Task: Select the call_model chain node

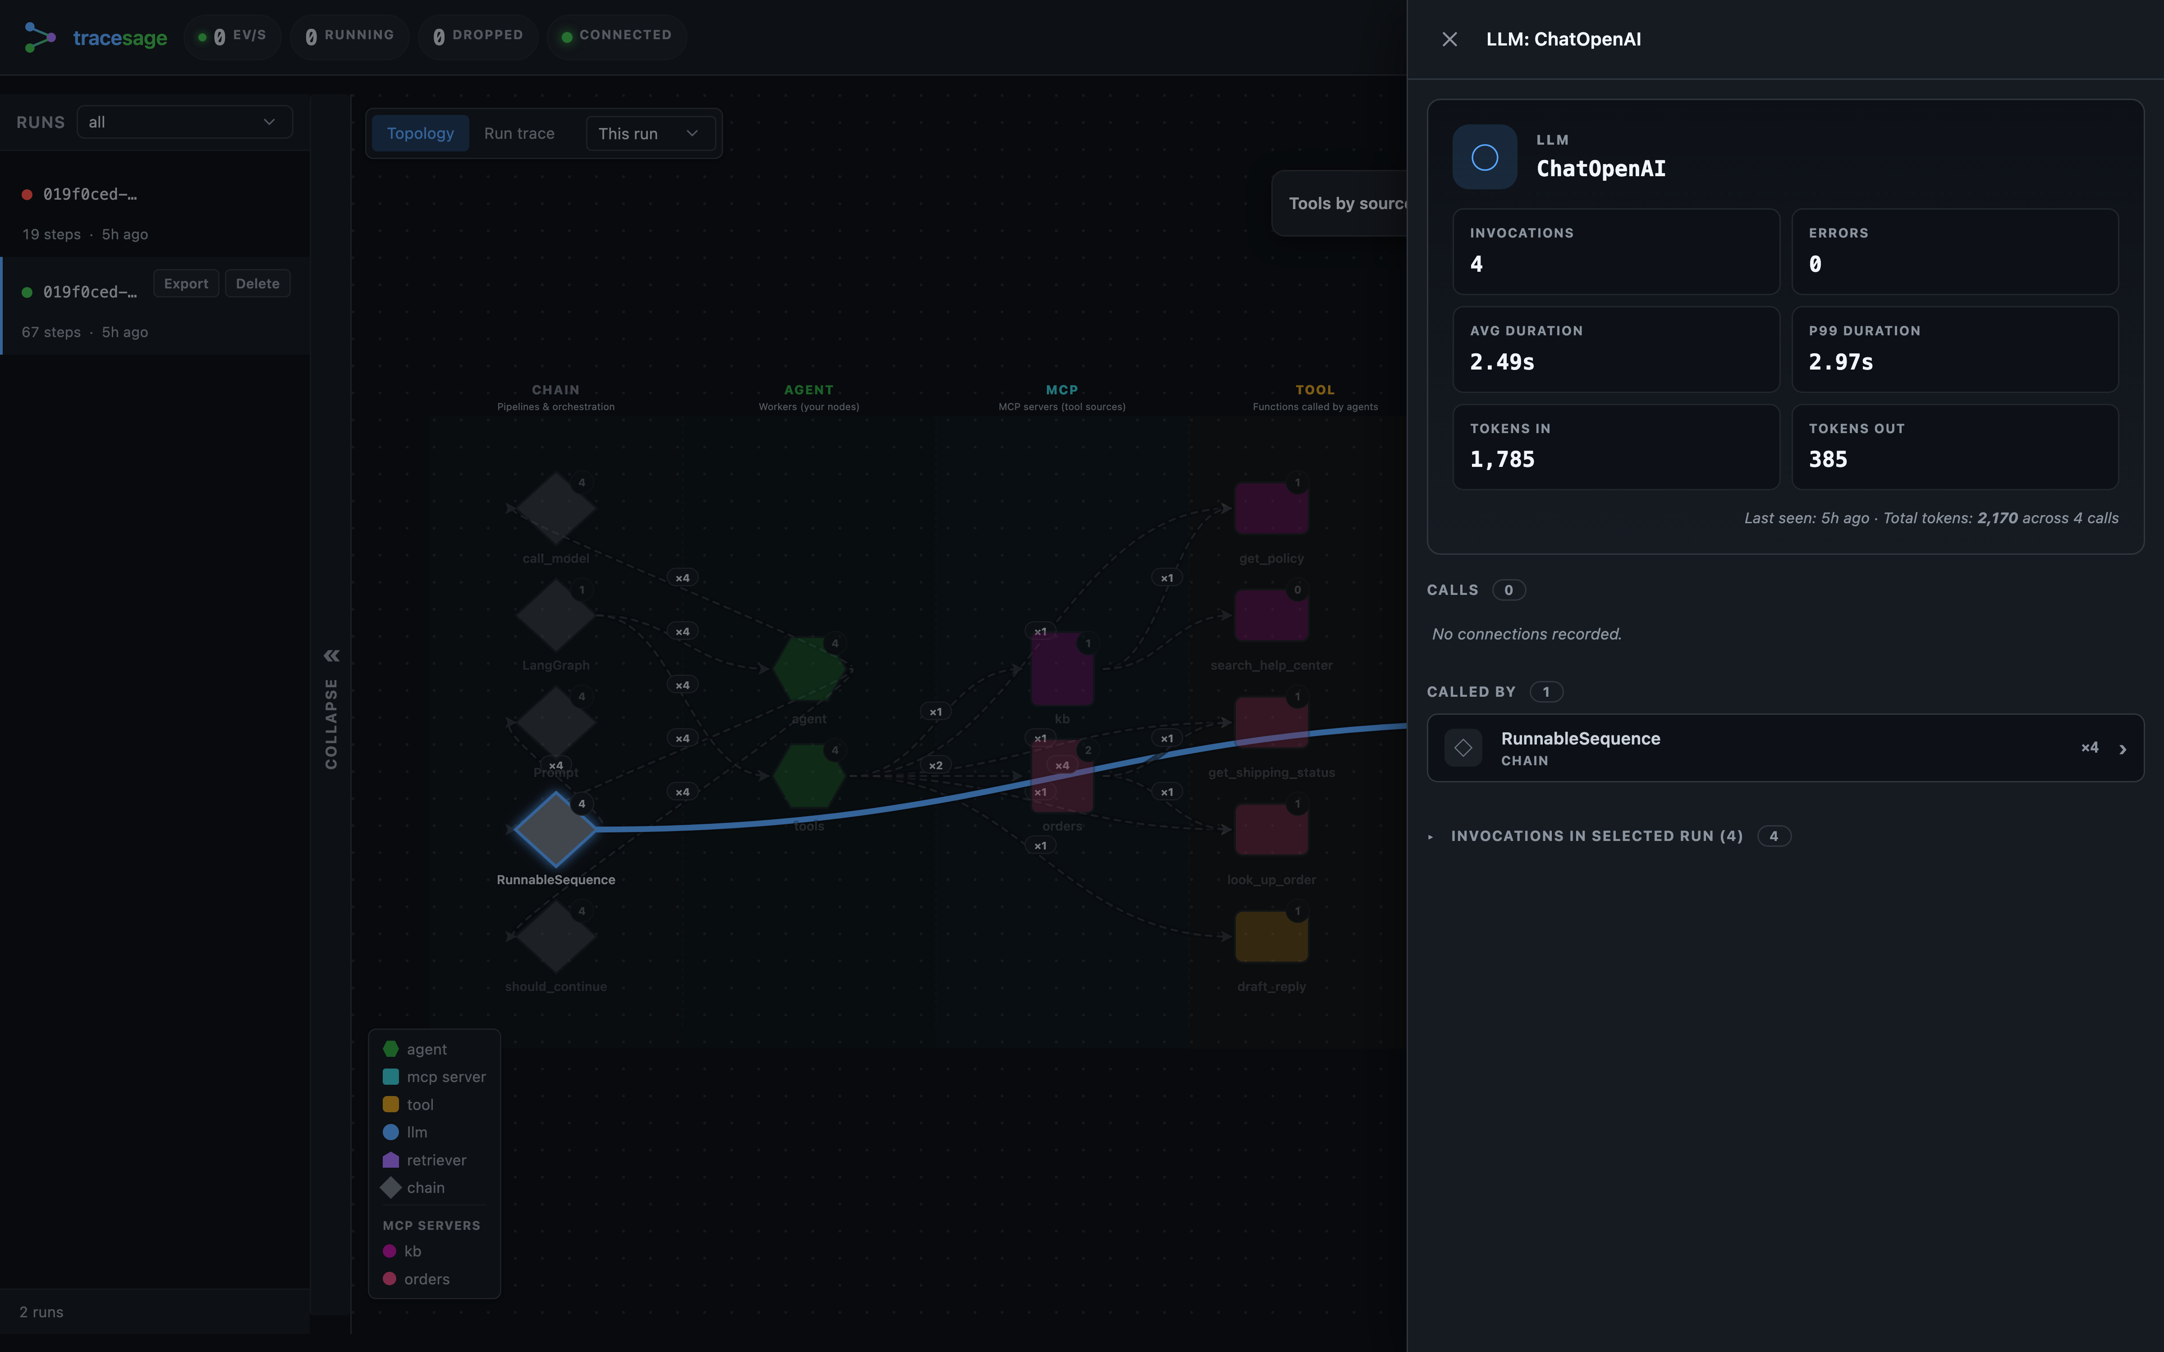Action: 555,508
